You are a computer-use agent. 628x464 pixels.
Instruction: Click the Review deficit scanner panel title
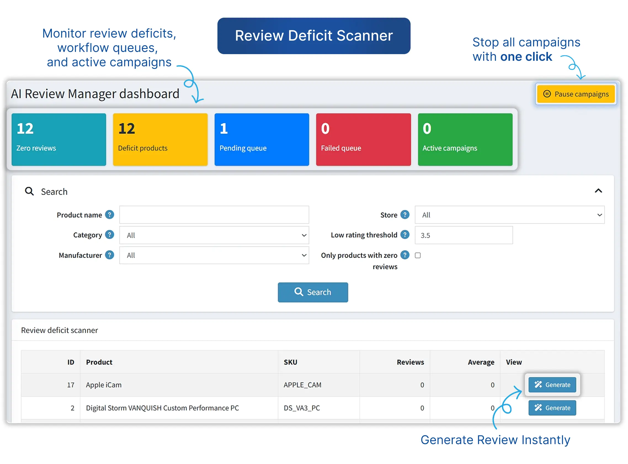(60, 330)
